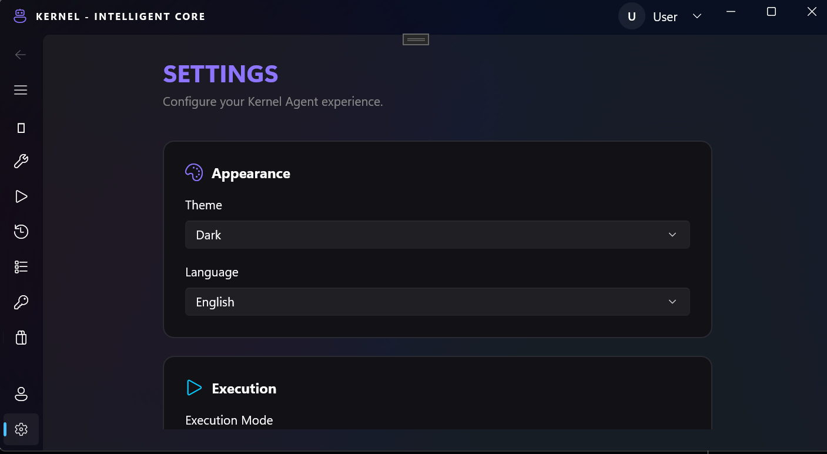Expand the User account menu chevron
Viewport: 827px width, 454px height.
click(x=697, y=16)
